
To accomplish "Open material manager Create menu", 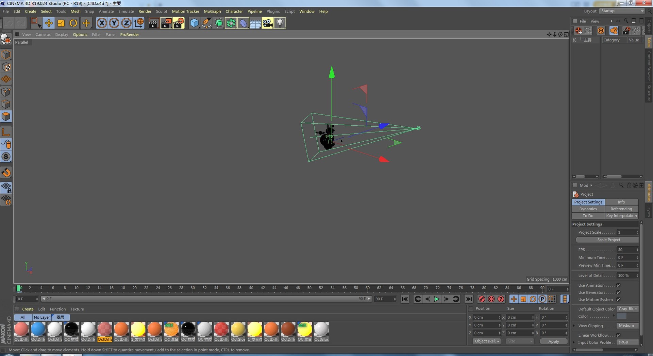I will click(28, 309).
